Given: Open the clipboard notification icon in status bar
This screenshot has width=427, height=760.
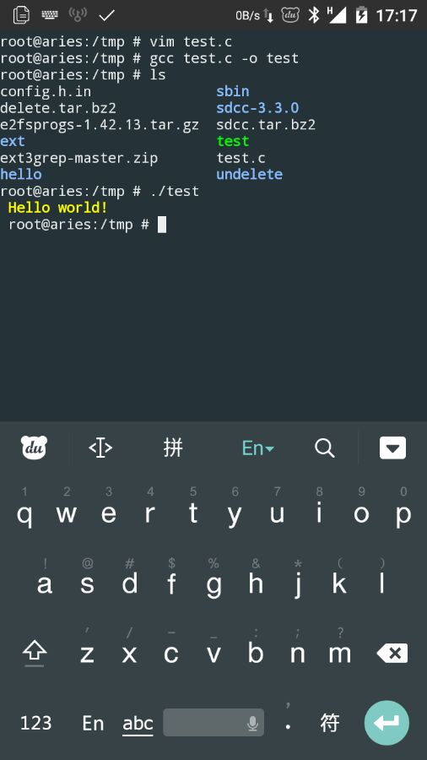Looking at the screenshot, I should 21,15.
